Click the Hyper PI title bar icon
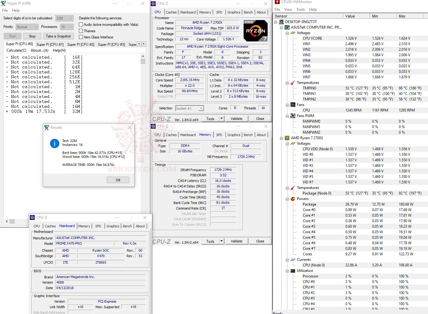 [x=3, y=3]
